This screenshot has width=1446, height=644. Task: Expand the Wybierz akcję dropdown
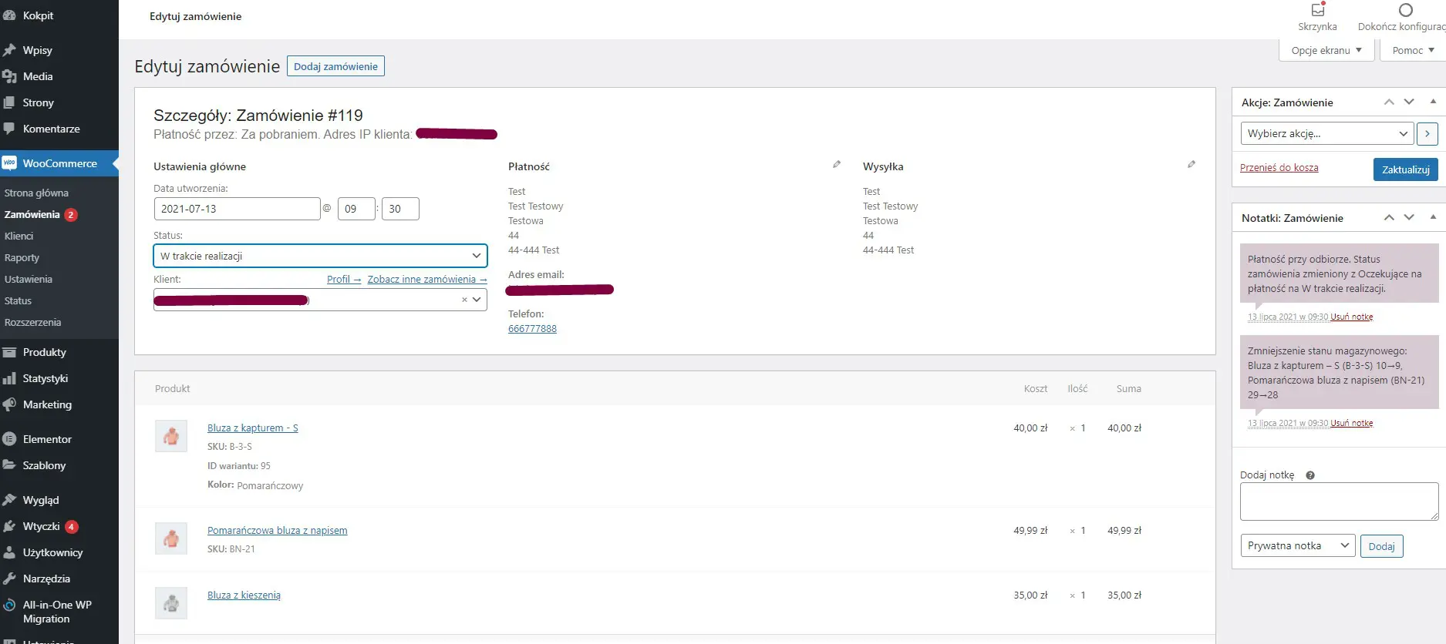(x=1326, y=134)
